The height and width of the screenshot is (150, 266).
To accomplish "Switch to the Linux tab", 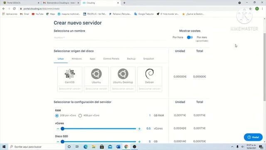I will (x=61, y=59).
